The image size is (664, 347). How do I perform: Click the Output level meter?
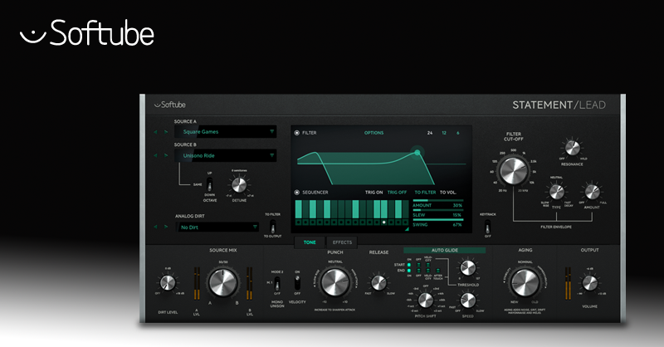(x=568, y=283)
